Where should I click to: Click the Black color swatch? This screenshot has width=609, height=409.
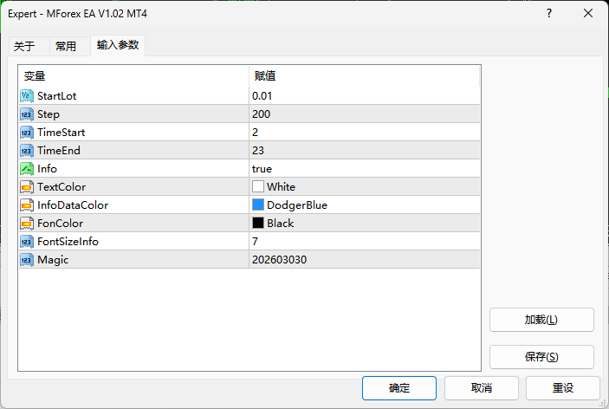[x=258, y=223]
